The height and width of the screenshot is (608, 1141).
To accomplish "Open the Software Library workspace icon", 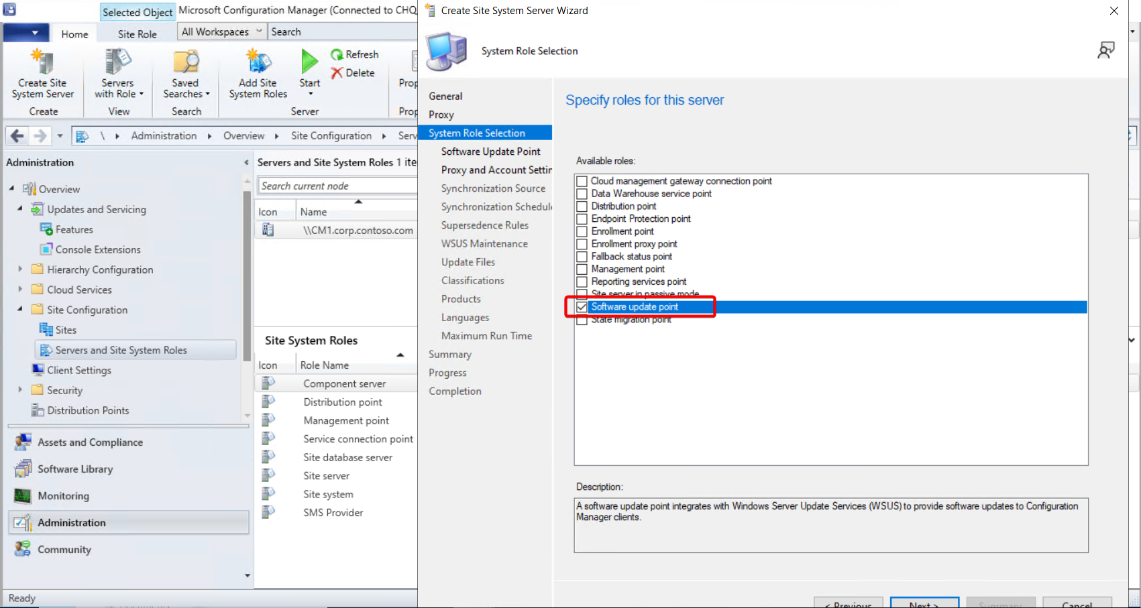I will coord(23,469).
